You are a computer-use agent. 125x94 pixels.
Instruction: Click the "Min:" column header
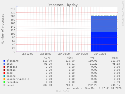[x=70, y=58]
